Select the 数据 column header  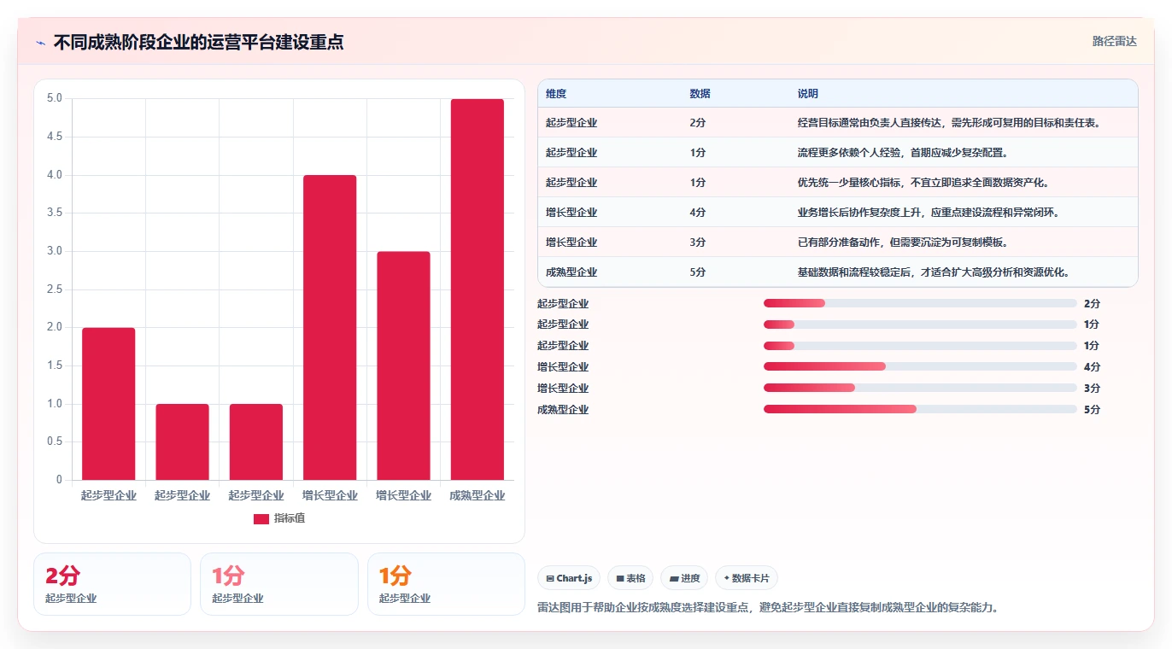click(700, 94)
